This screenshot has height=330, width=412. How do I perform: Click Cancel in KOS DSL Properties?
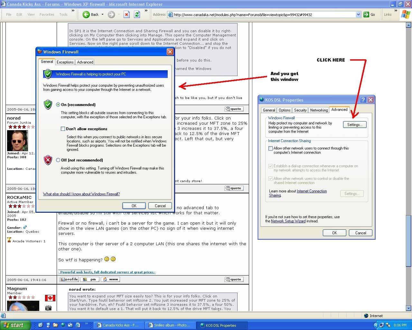pos(360,233)
